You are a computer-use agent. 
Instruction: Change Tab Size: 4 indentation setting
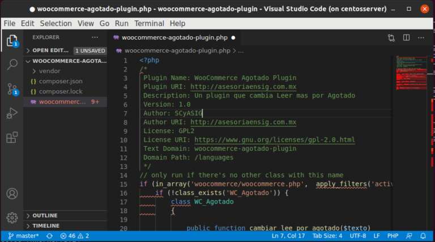[327, 236]
